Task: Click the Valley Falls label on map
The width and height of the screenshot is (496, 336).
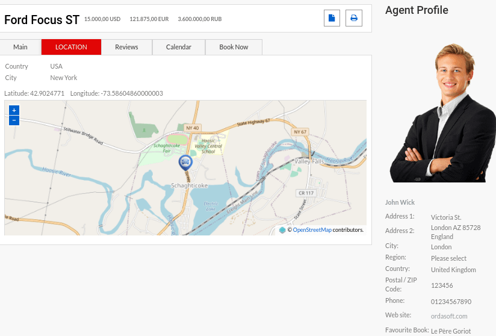Action: tap(309, 161)
